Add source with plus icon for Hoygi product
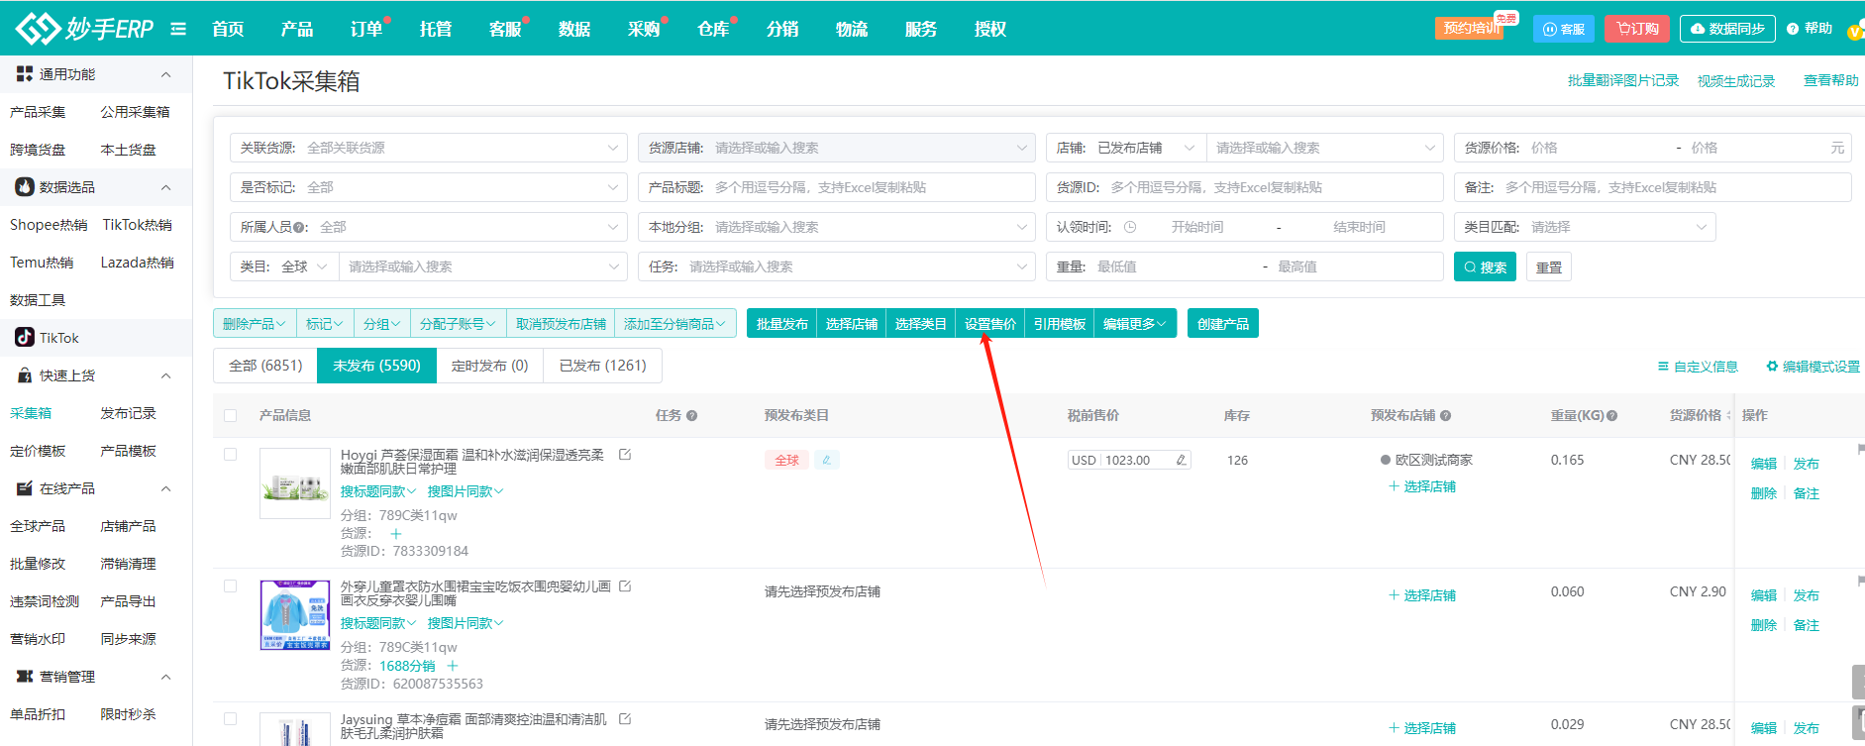The width and height of the screenshot is (1865, 746). (x=396, y=533)
